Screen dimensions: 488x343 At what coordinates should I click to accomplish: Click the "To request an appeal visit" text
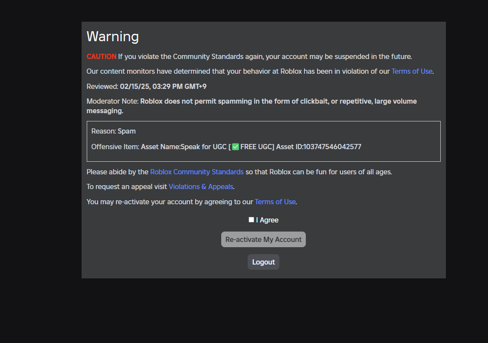point(127,187)
